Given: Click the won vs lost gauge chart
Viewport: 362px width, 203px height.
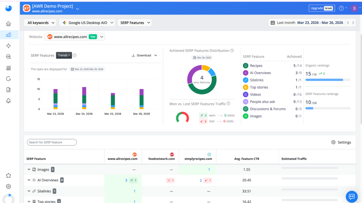Looking at the screenshot, I should pyautogui.click(x=183, y=117).
